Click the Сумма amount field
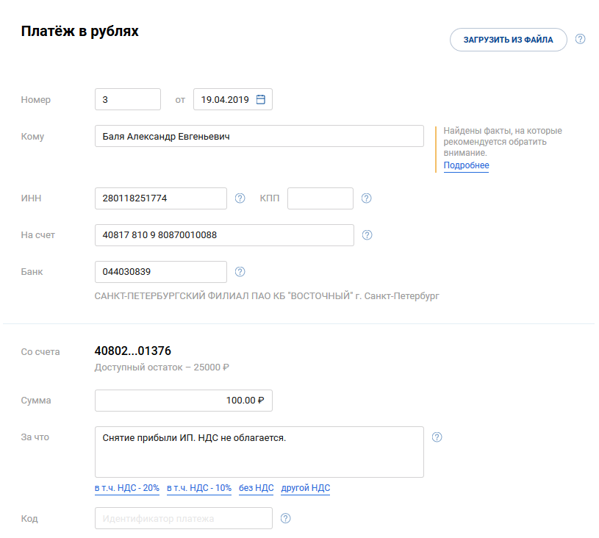This screenshot has width=599, height=538. point(184,401)
